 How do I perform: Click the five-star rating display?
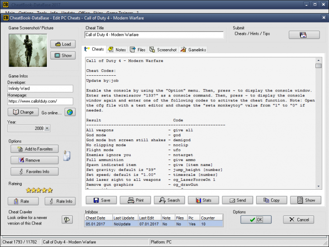point(39,190)
